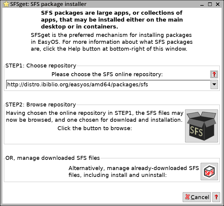Open the manage downloaded SFS files icon

tap(209, 172)
